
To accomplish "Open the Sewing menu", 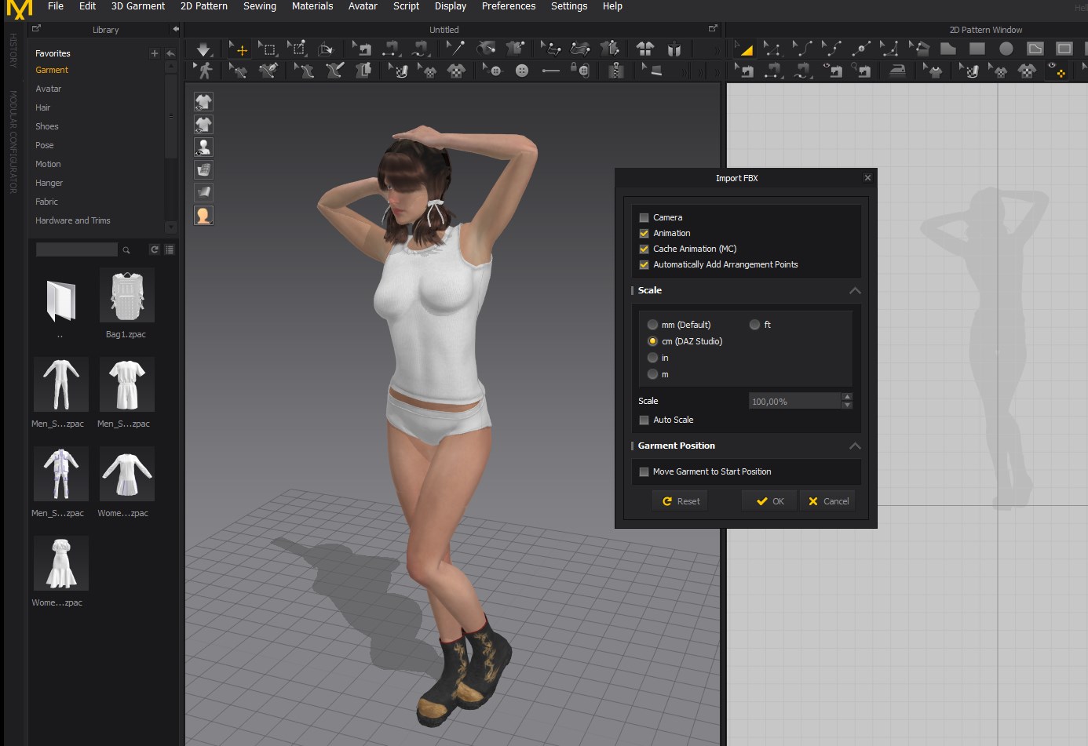I will click(x=259, y=6).
